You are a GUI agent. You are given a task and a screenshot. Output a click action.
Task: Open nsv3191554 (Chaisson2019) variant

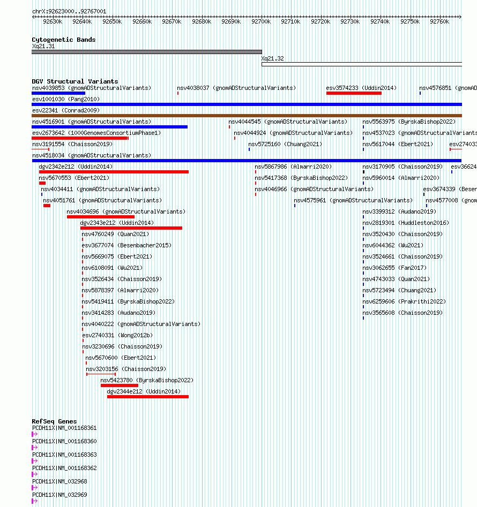[72, 144]
